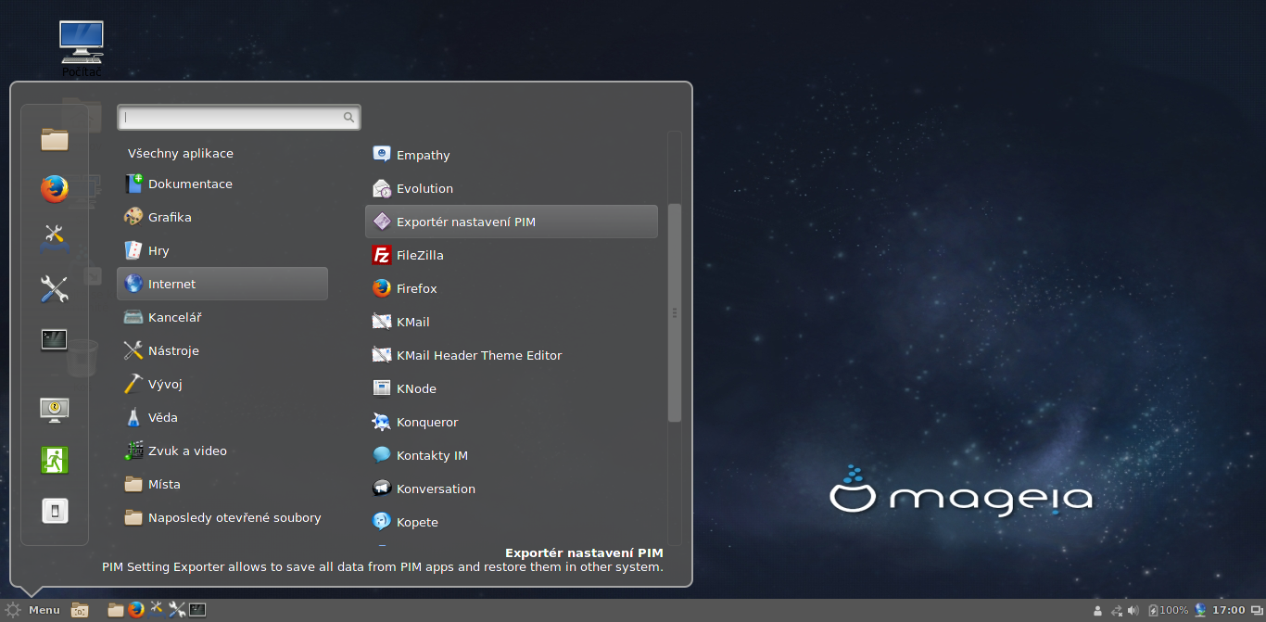The image size is (1266, 622).
Task: Open the sound volume applet
Action: pyautogui.click(x=1133, y=610)
